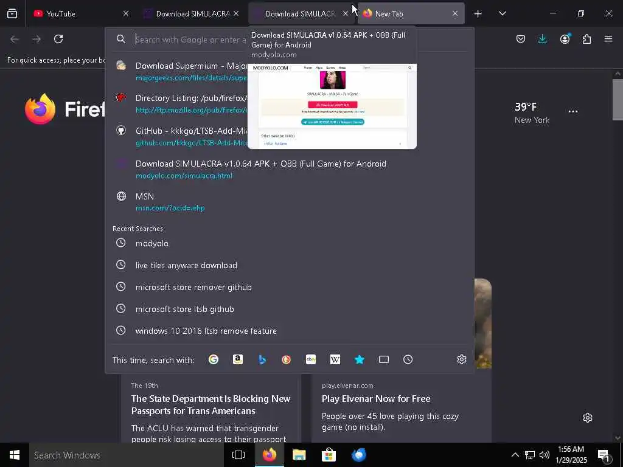Open Task View on taskbar

[x=238, y=455]
